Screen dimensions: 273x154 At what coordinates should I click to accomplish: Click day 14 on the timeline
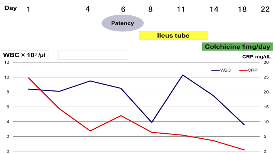(x=214, y=9)
